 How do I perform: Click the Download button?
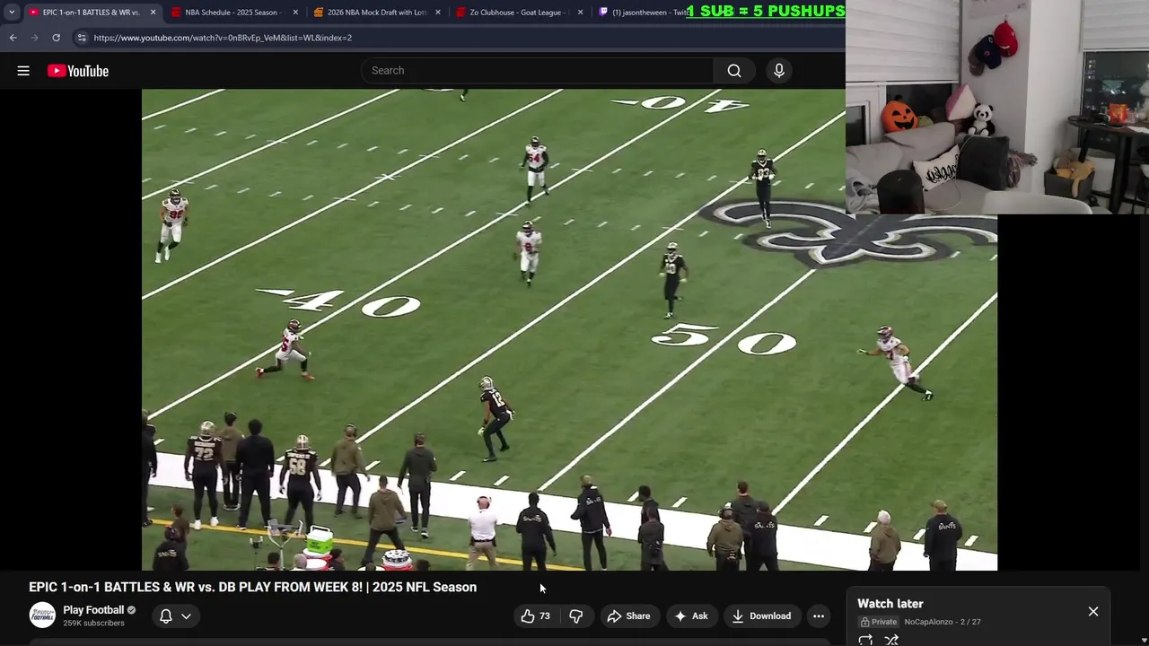(x=761, y=616)
